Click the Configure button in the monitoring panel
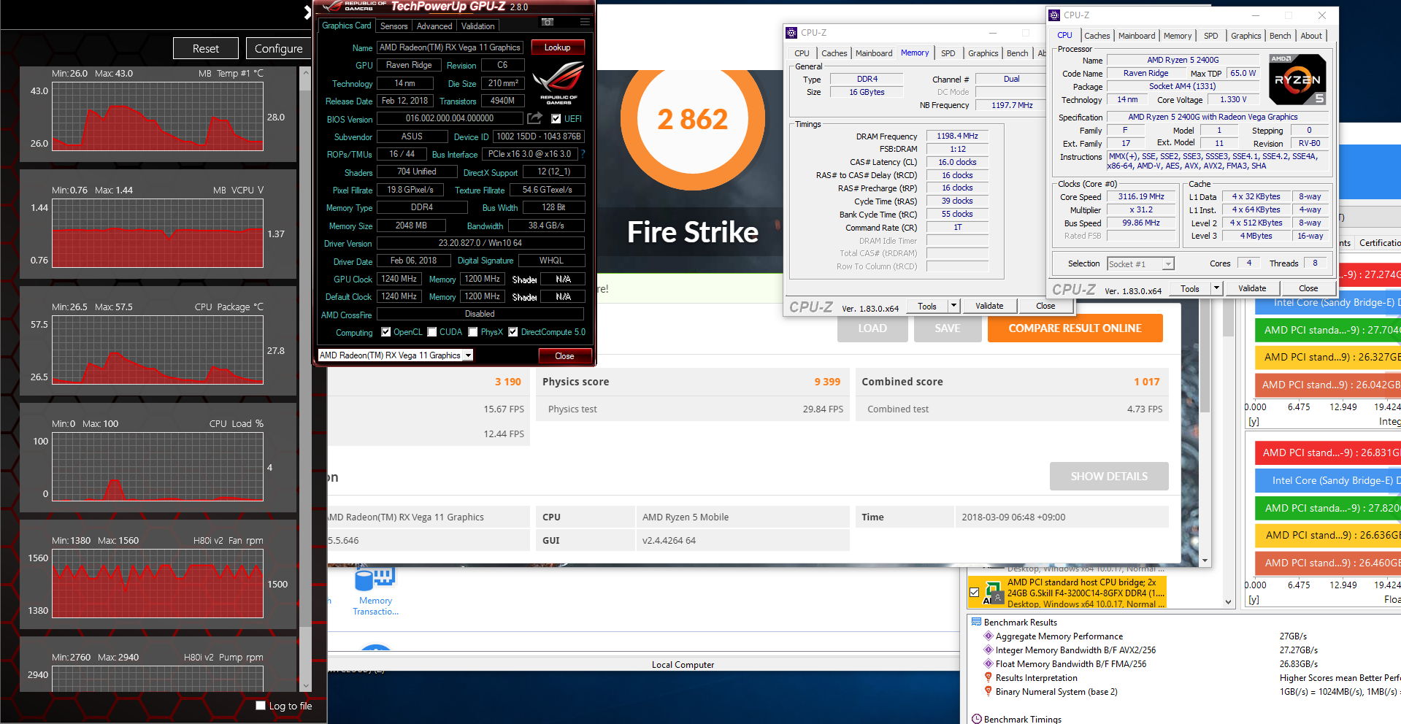This screenshot has height=724, width=1401. click(279, 48)
